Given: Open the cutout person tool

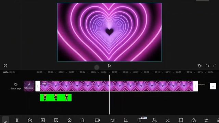Looking at the screenshot, I should coord(154,120).
